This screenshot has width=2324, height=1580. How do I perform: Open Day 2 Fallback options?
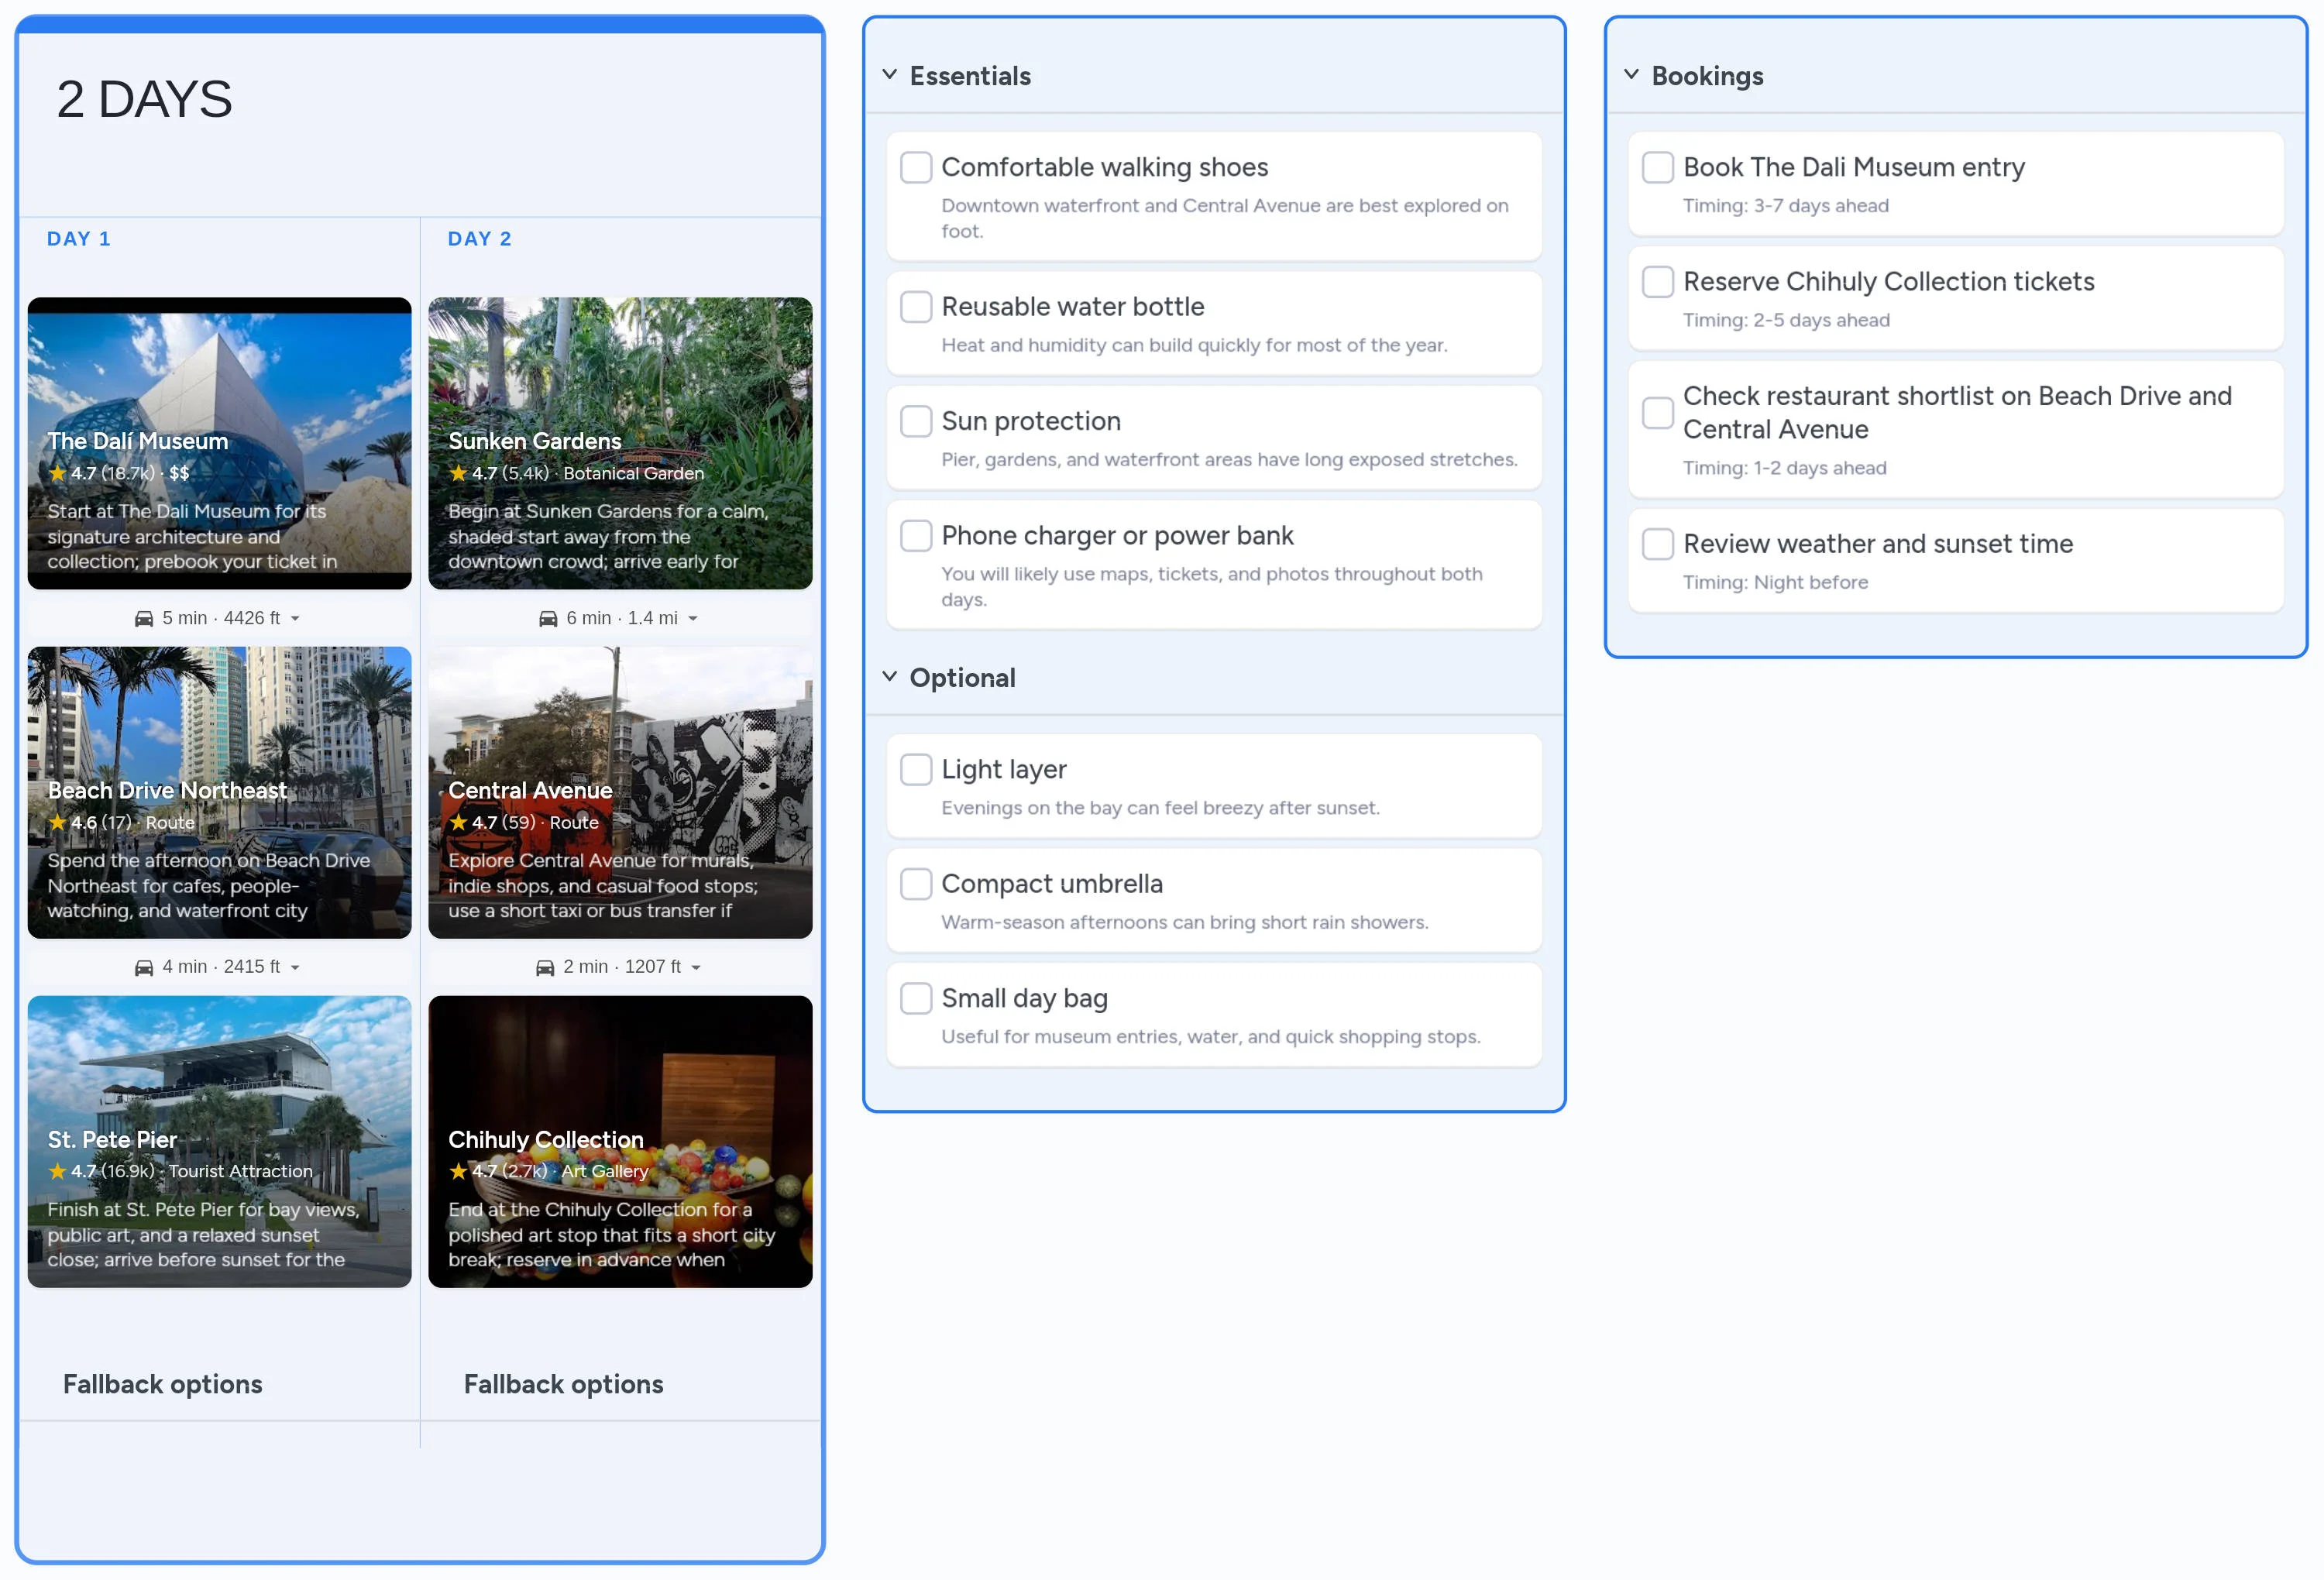[x=564, y=1384]
